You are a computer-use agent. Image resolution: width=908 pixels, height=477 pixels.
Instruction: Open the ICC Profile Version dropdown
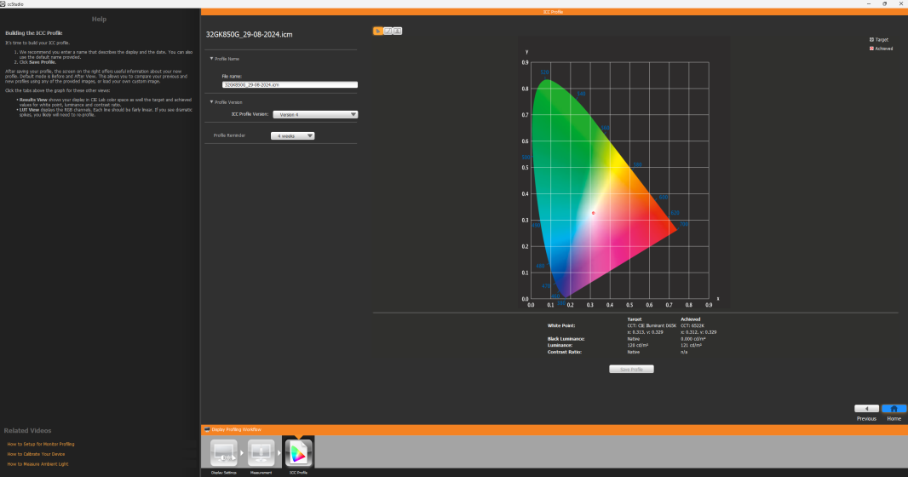tap(315, 115)
